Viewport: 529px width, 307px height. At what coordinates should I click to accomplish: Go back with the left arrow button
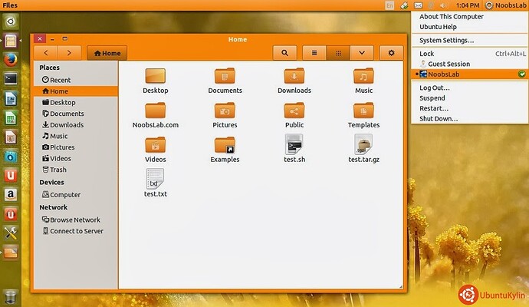click(x=46, y=53)
